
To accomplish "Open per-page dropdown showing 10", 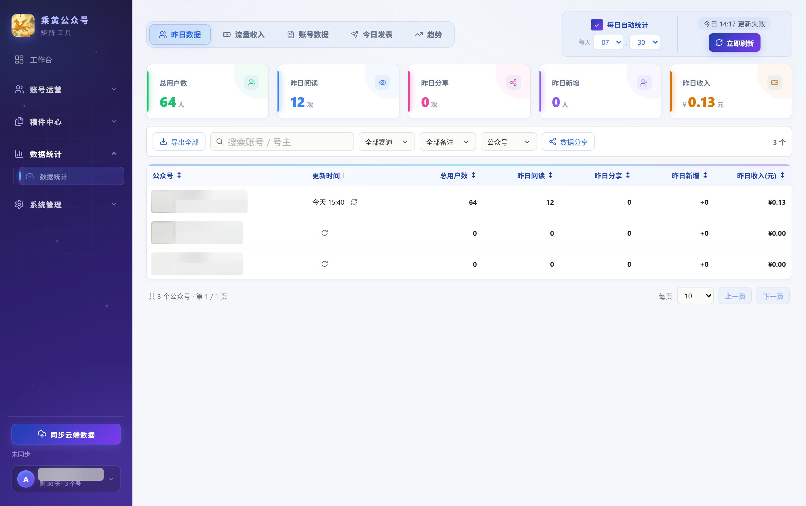I will [695, 296].
